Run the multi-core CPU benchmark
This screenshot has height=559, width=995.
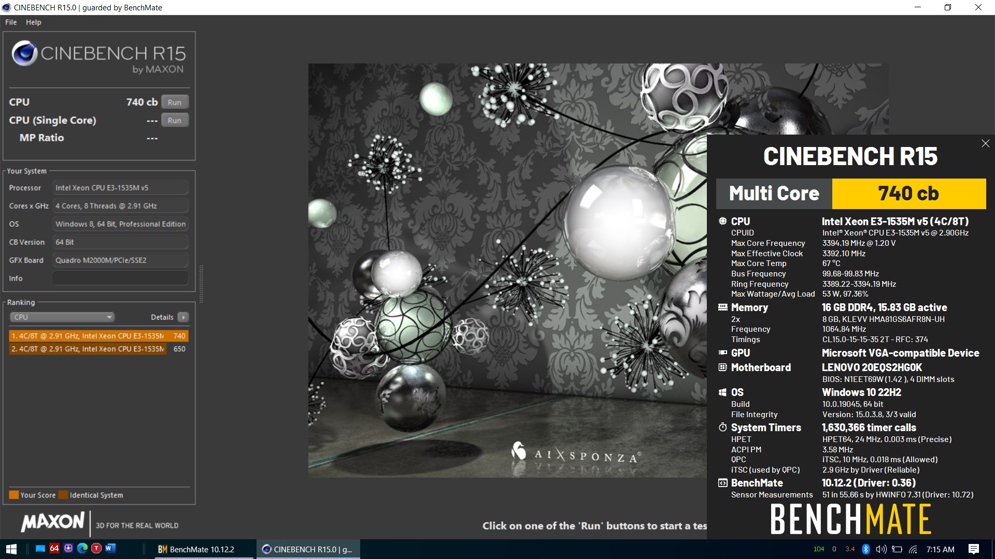pos(175,102)
